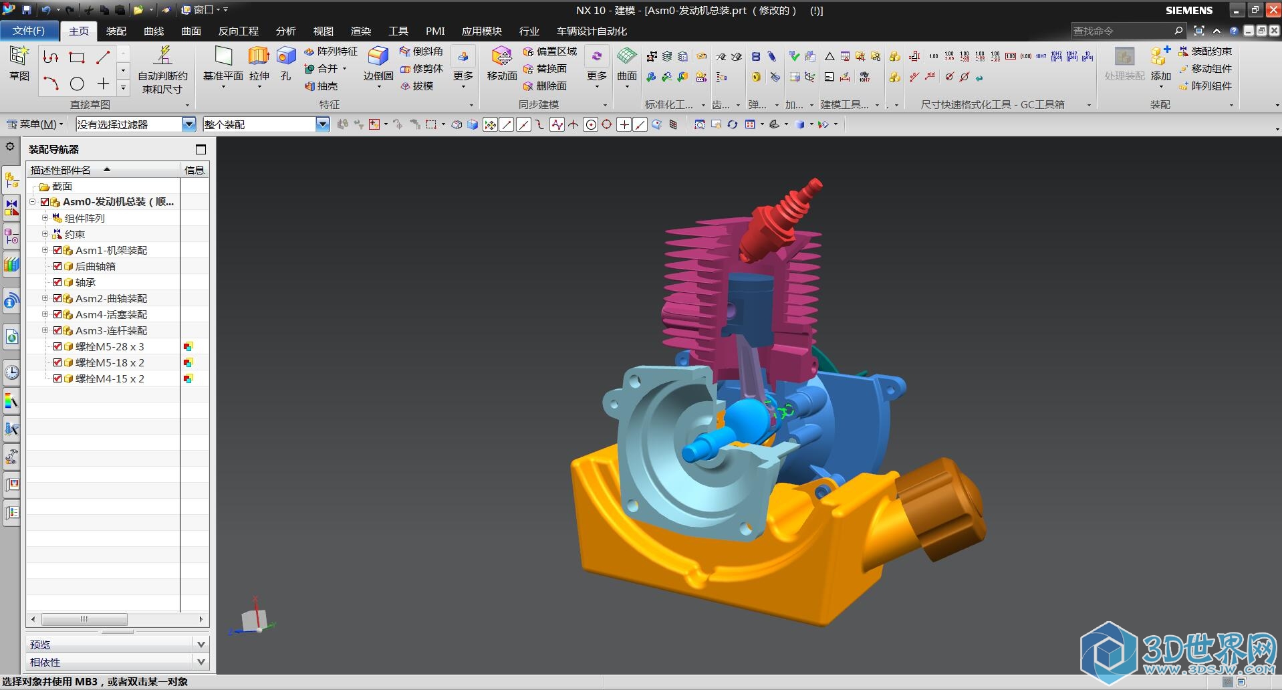Click the Trim Body (修剪体) tool
The width and height of the screenshot is (1282, 690).
(x=421, y=69)
